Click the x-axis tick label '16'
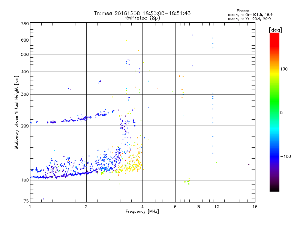The height and width of the screenshot is (225, 300). [255, 207]
